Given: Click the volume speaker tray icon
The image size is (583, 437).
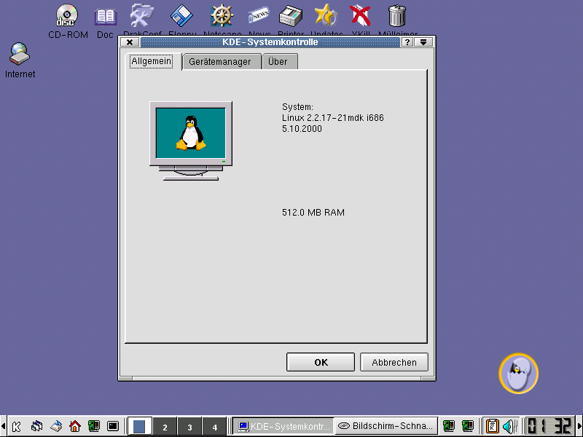Looking at the screenshot, I should click(x=509, y=426).
